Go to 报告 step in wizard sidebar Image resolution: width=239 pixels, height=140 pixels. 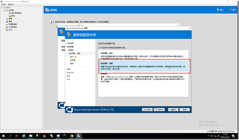coord(72,63)
